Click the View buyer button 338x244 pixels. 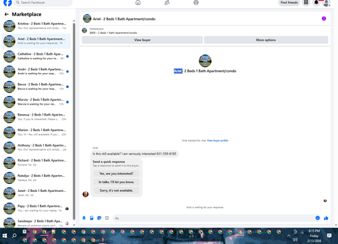tap(142, 40)
